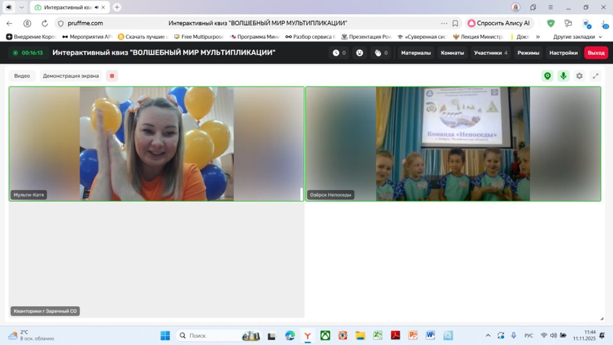Click the Демонстрация экрана button

point(71,76)
